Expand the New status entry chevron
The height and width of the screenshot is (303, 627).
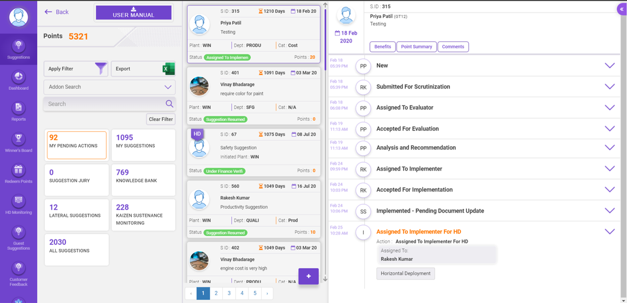tap(610, 65)
